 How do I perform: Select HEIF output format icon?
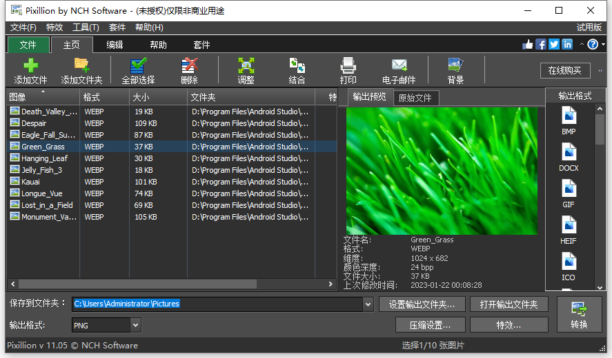pyautogui.click(x=569, y=230)
